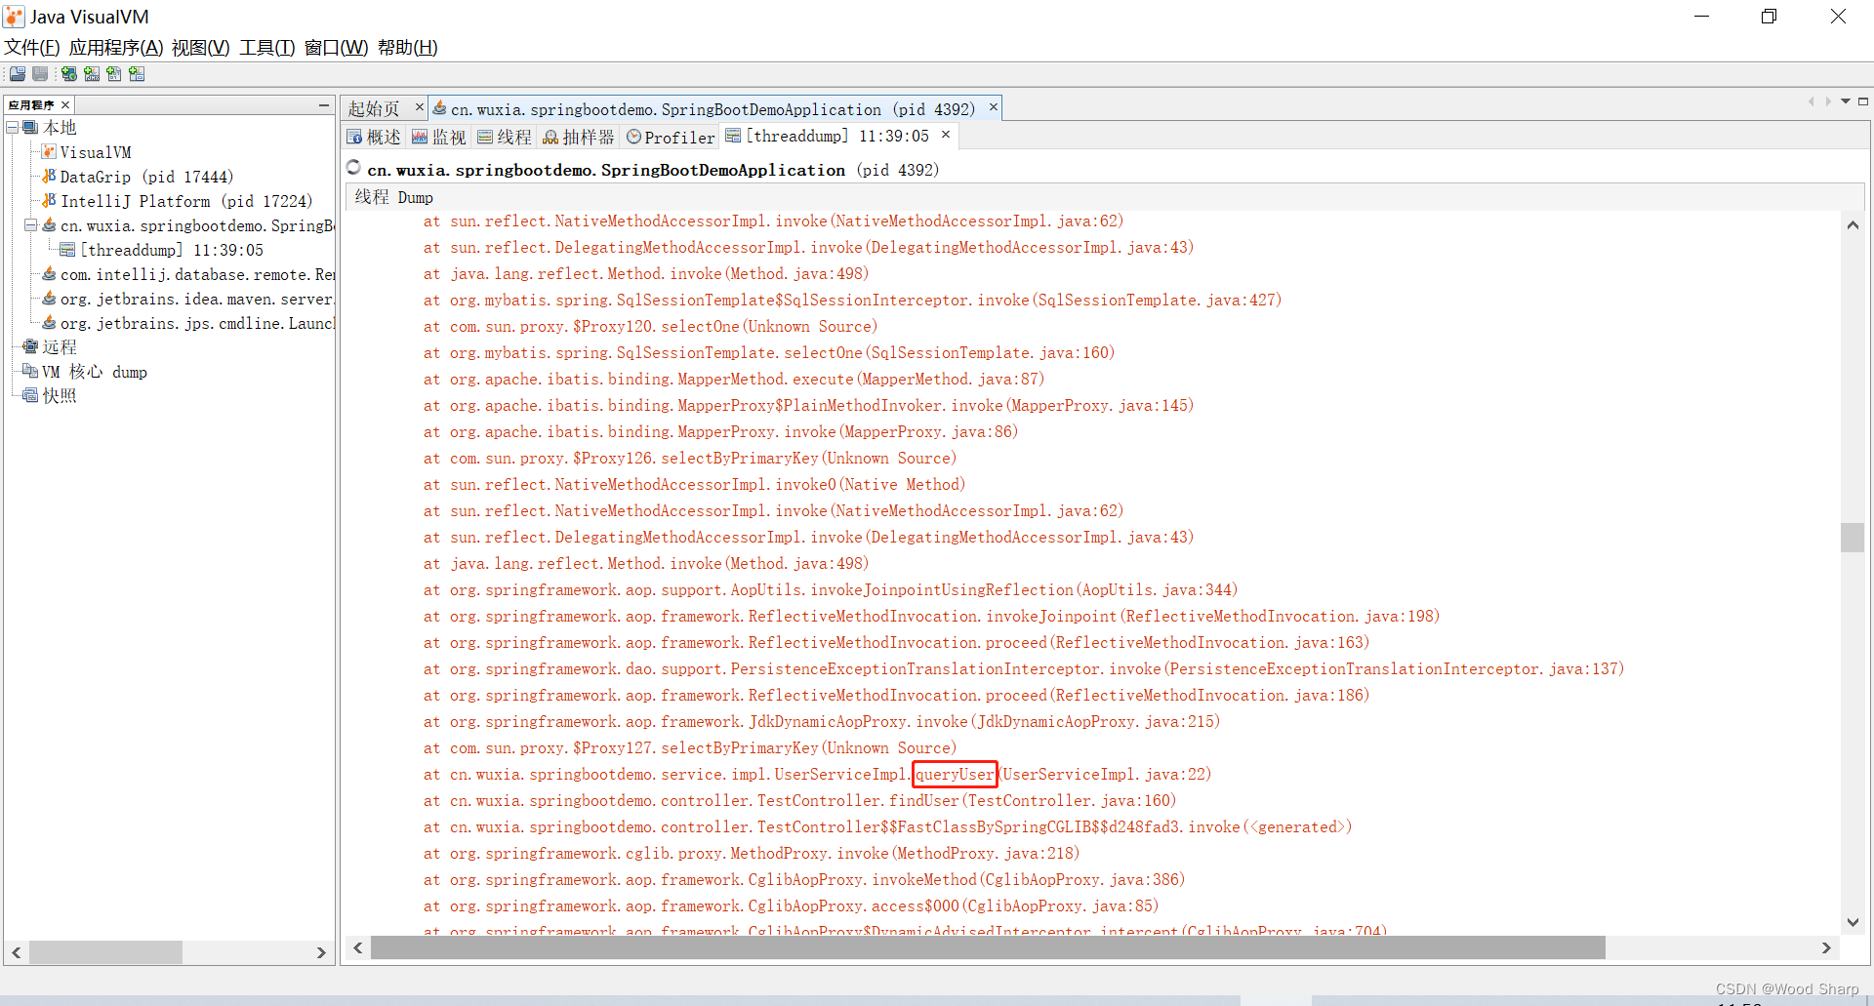Click the 远程 network icon in tree
The width and height of the screenshot is (1874, 1006).
pyautogui.click(x=30, y=346)
